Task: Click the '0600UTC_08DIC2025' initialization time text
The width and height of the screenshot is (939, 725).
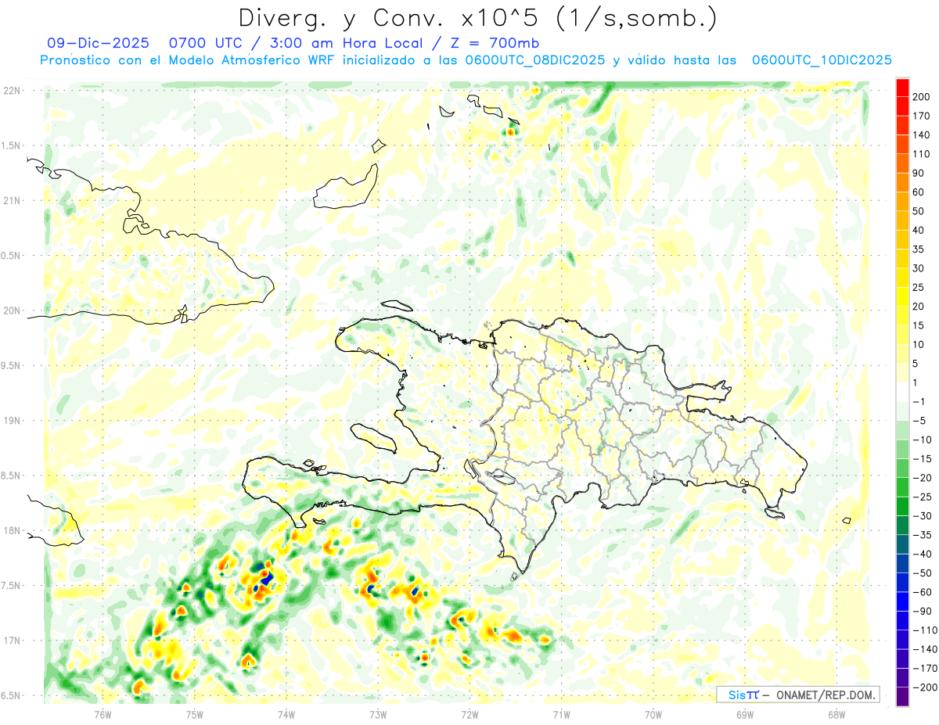Action: [x=534, y=60]
